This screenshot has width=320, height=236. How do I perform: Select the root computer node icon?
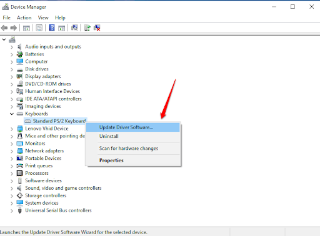click(12, 39)
